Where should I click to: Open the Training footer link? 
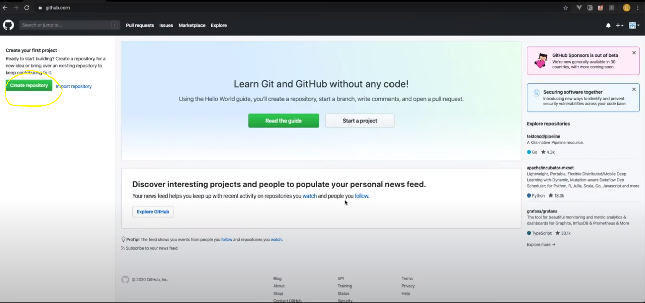[x=345, y=286]
